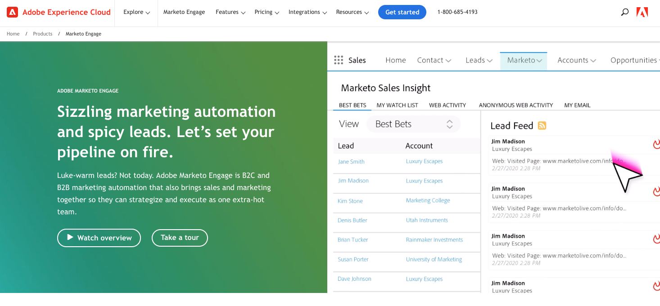Switch to the My Email tab
Image resolution: width=660 pixels, height=306 pixels.
577,105
